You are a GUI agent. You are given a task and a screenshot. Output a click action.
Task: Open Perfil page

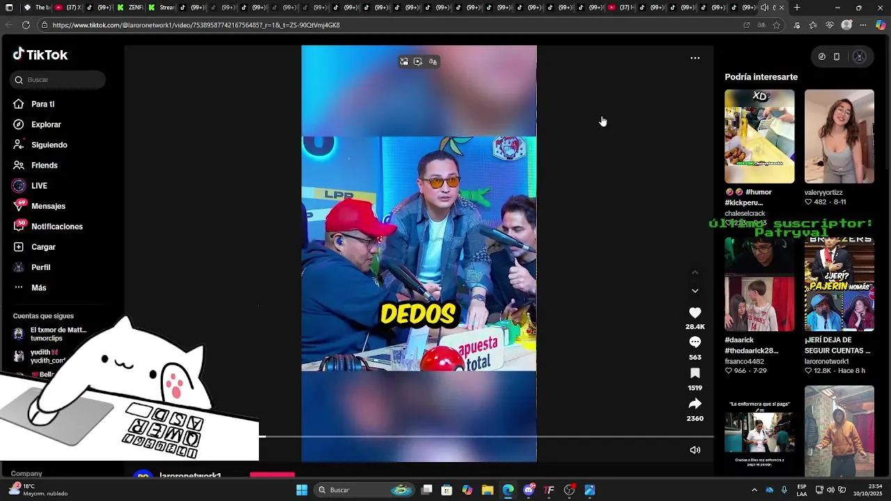(40, 267)
